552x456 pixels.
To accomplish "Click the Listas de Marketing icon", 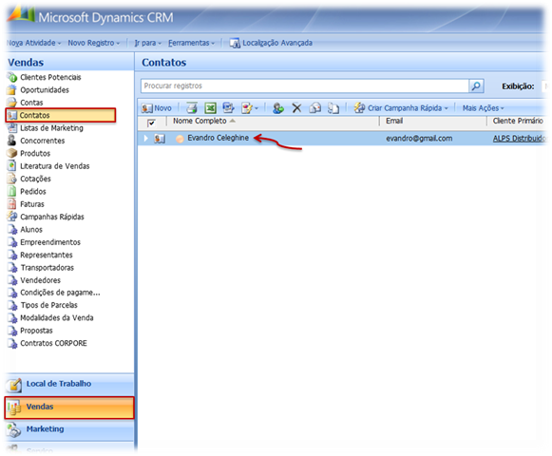I will (12, 128).
